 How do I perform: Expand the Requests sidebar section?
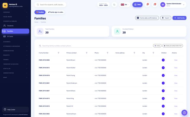tap(15, 55)
